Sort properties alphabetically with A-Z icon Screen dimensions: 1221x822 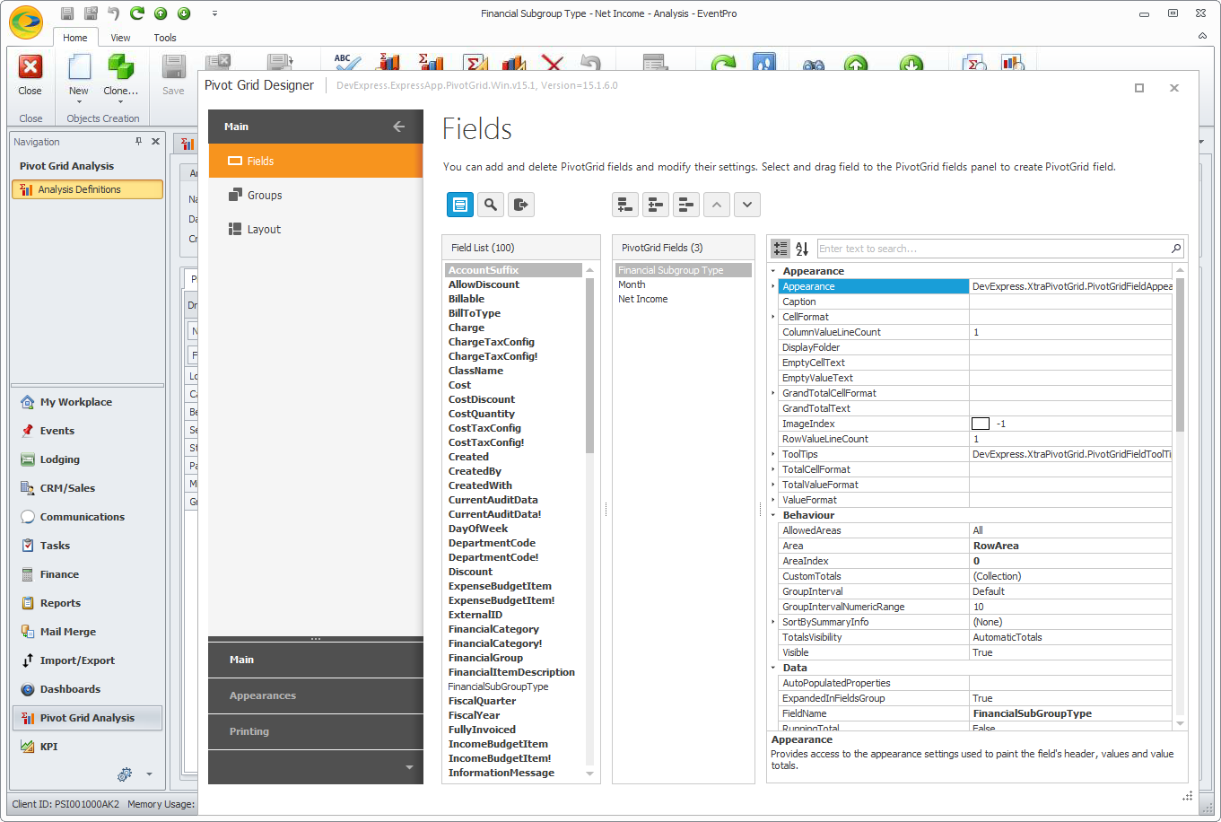(802, 249)
